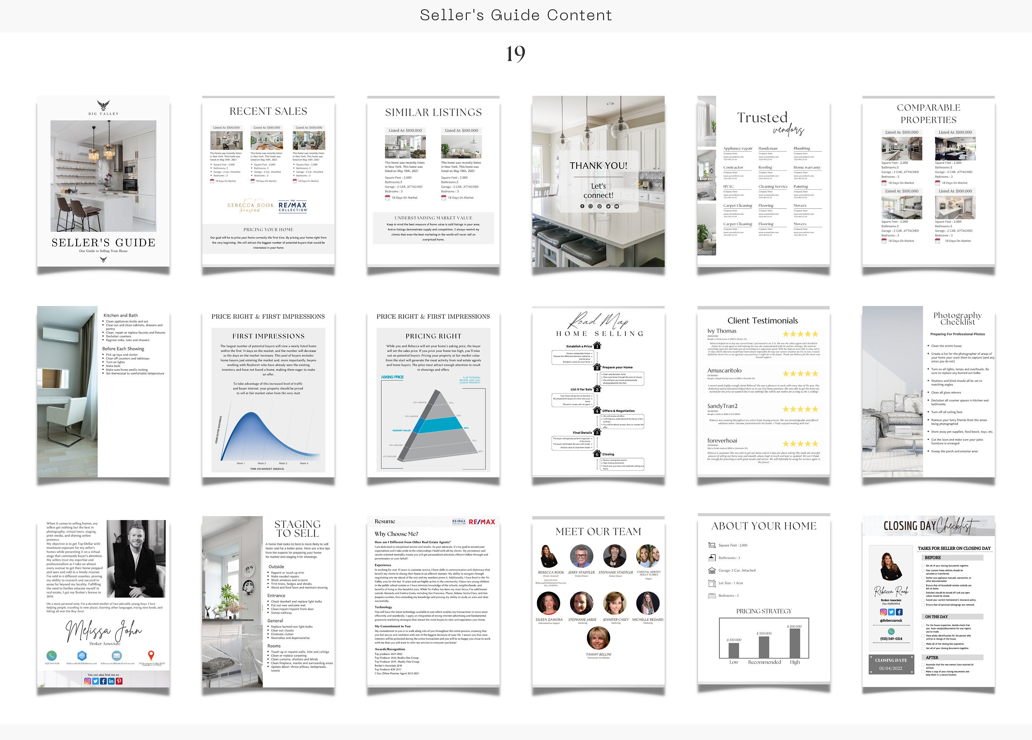This screenshot has height=740, width=1032.
Task: Click the LinkedIn icon under You can also find me on
Action: pos(111,682)
